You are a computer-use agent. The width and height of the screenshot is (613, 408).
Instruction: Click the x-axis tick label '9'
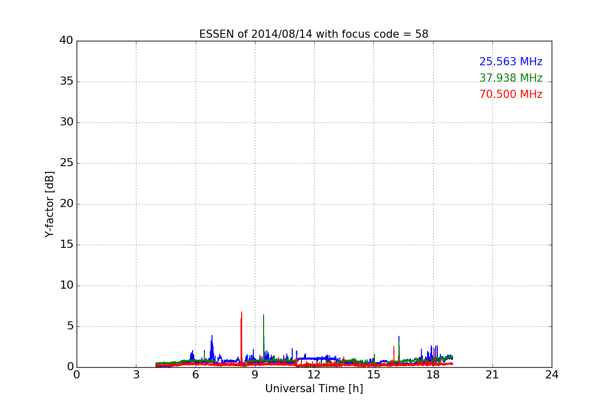click(255, 375)
